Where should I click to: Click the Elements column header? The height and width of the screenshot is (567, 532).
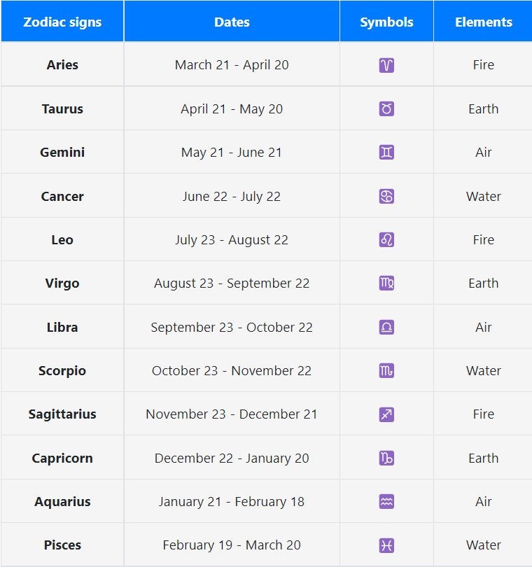pyautogui.click(x=484, y=22)
